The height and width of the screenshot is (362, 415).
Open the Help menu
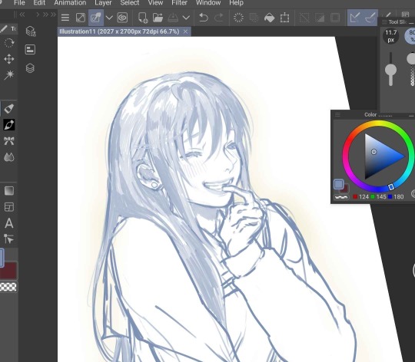[x=236, y=3]
